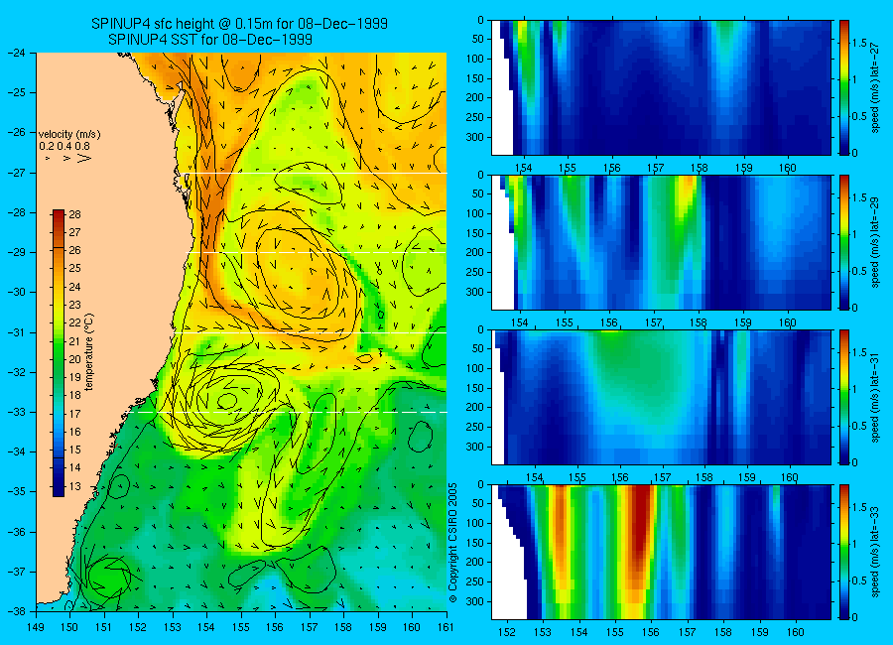Click the "speed (m/s) lat=-31" axis label
Viewport: 893px width, 645px height.
pos(876,398)
